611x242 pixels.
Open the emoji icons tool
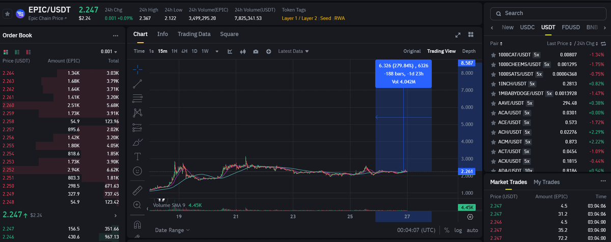tap(137, 171)
